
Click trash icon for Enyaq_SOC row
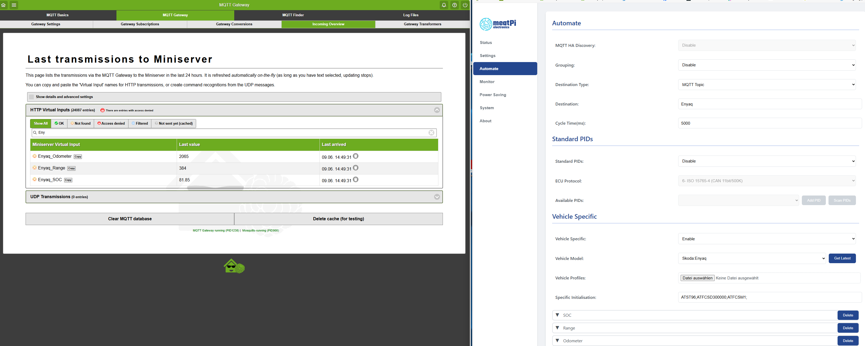tap(355, 180)
